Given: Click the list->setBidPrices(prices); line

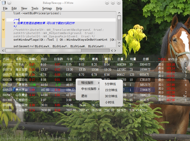Looking at the screenshot, I should tap(37, 13).
